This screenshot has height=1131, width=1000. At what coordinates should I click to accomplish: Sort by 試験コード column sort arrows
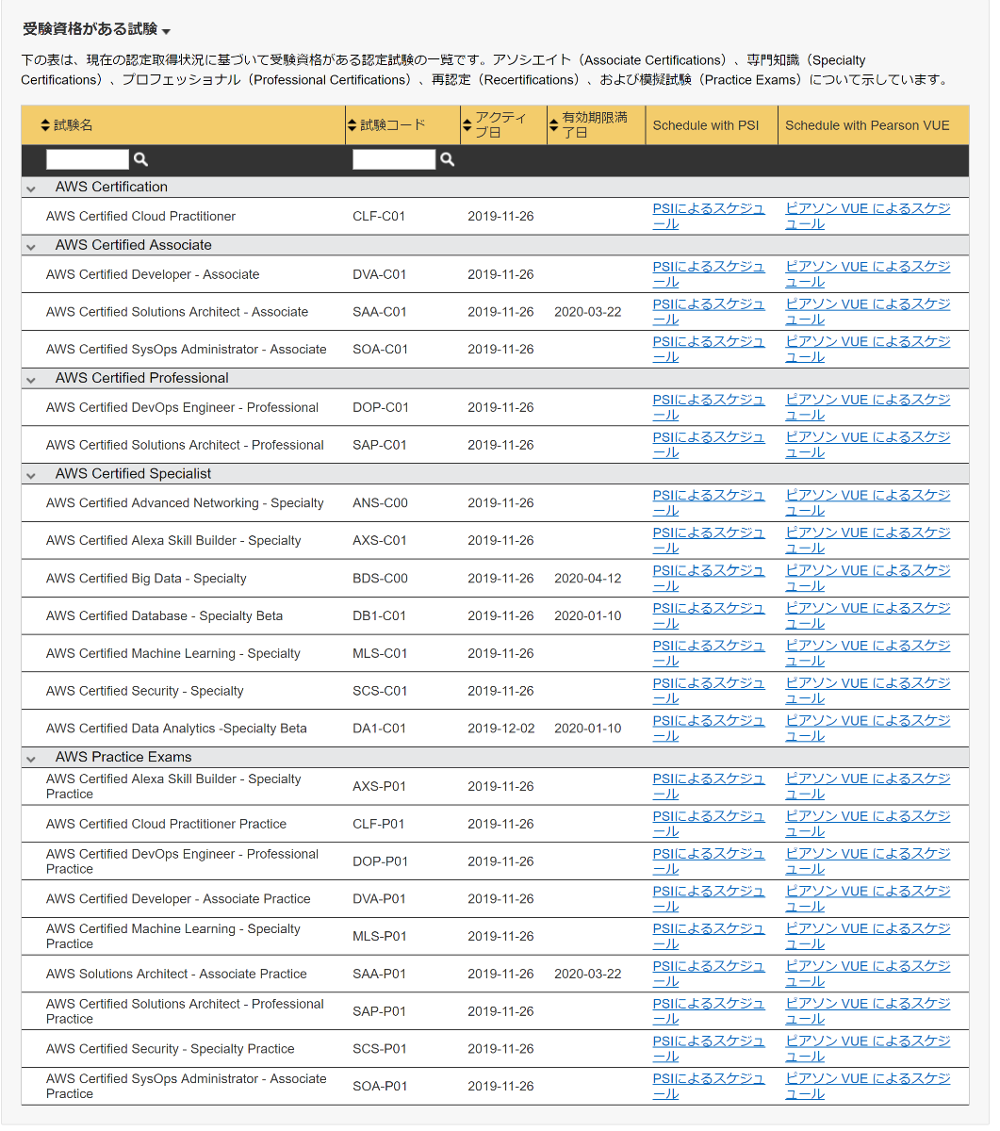point(352,125)
